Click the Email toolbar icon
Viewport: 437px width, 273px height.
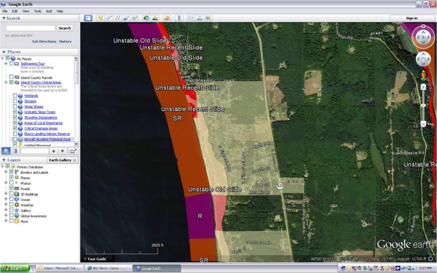[x=191, y=19]
